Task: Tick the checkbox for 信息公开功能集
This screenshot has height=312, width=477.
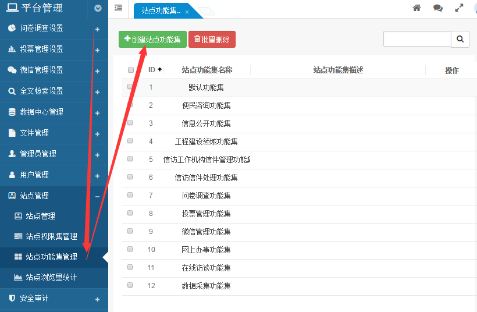Action: tap(130, 123)
